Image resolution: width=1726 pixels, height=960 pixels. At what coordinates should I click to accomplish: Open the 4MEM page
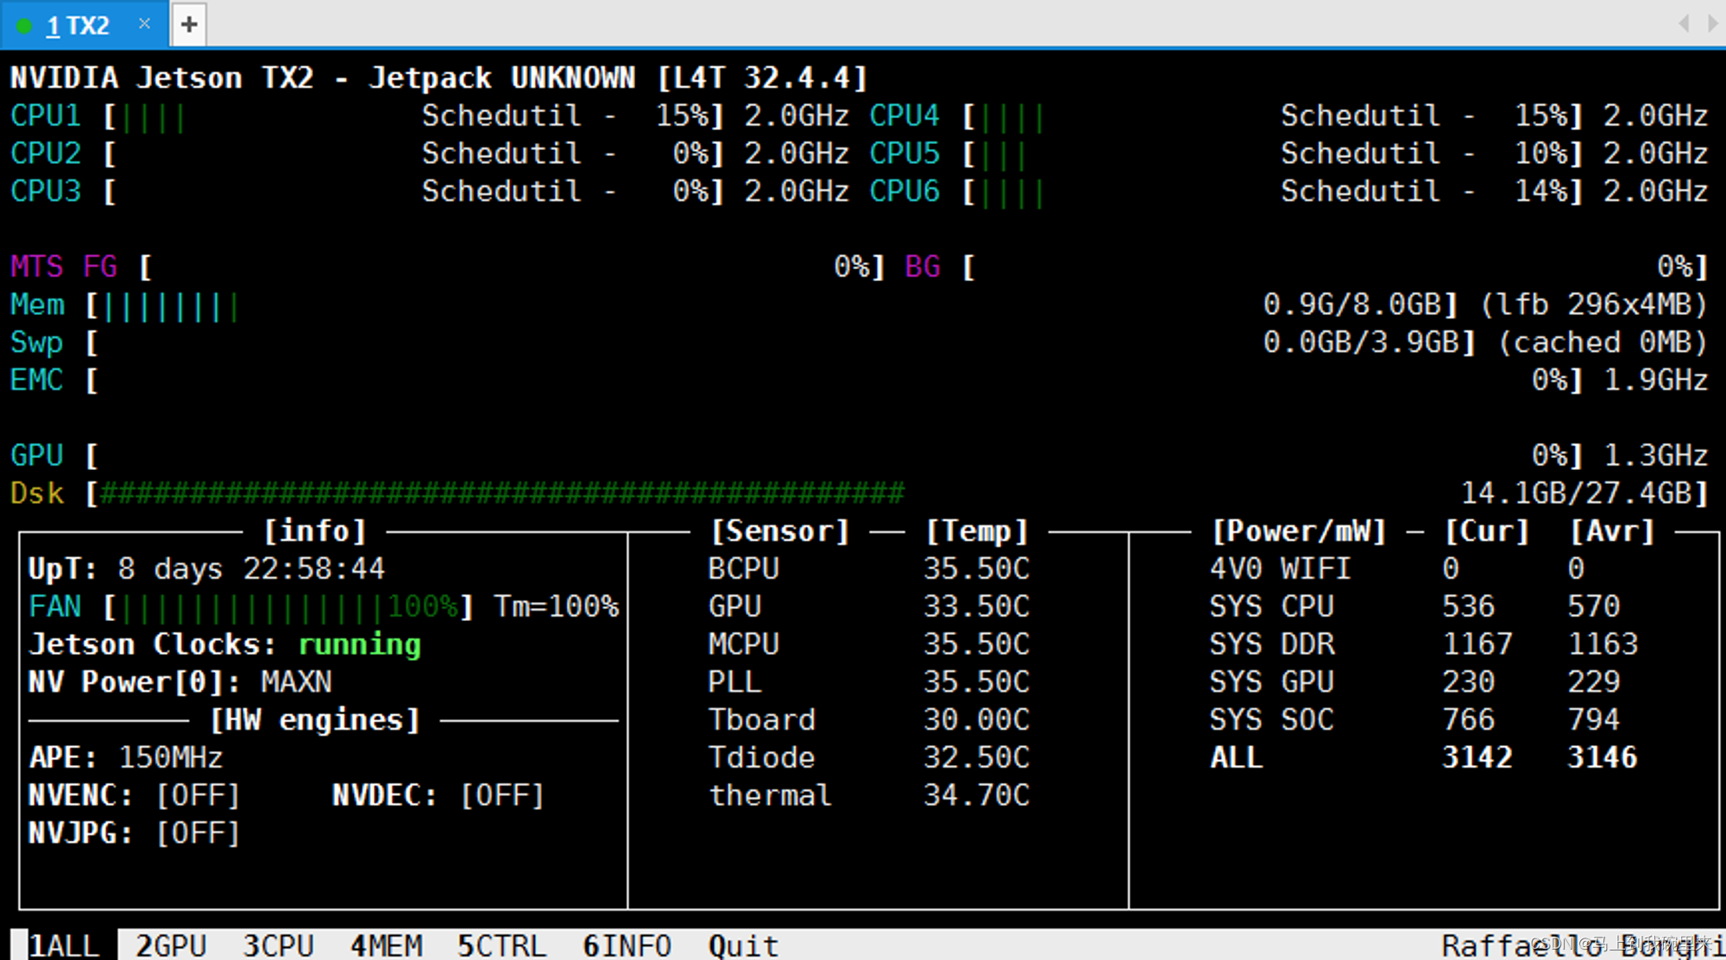pos(386,945)
